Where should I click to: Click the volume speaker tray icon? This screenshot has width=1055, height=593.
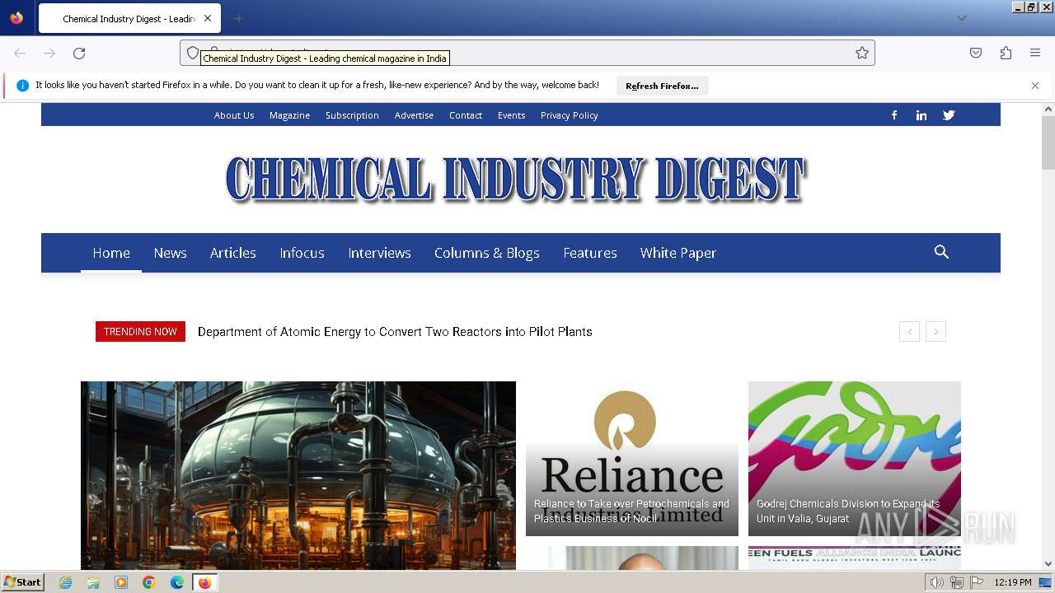[x=936, y=582]
